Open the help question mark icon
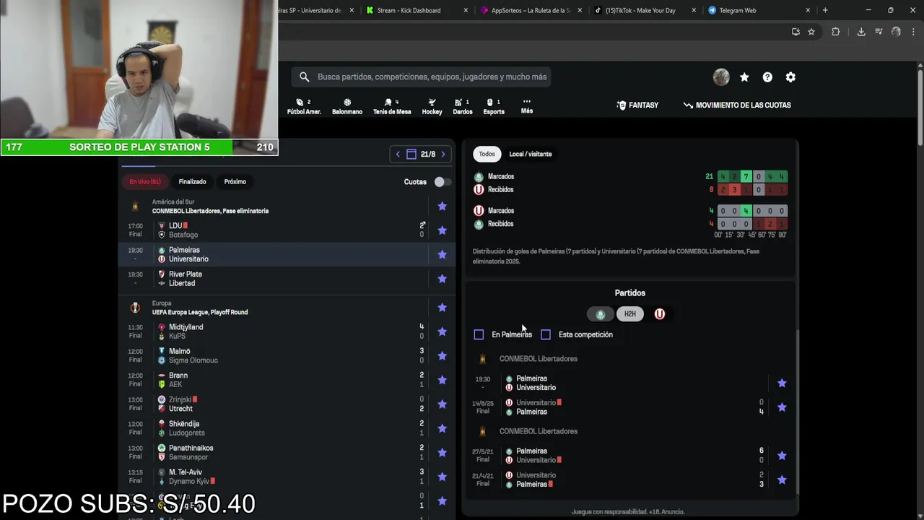924x520 pixels. coord(767,77)
